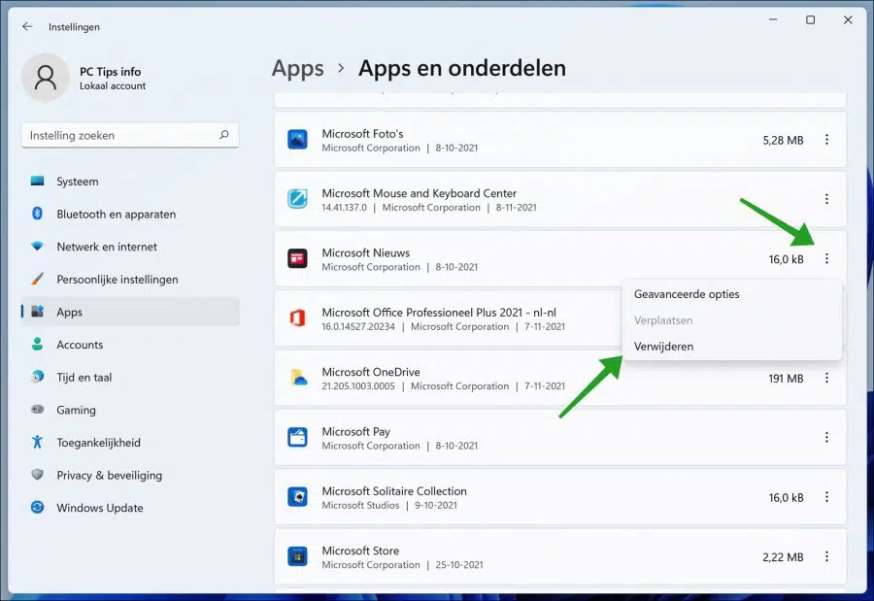Image resolution: width=874 pixels, height=601 pixels.
Task: Go to Systeem settings
Action: tap(130, 182)
